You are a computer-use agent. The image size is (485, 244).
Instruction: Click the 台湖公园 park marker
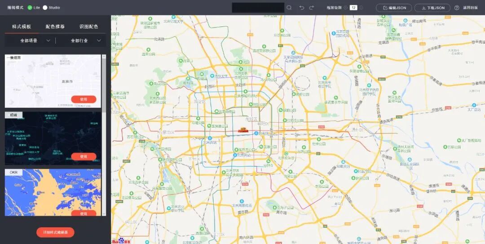(353, 178)
